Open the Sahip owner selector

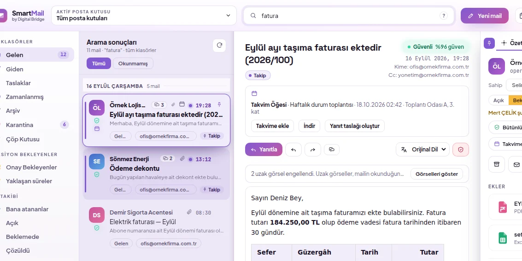coord(514,85)
